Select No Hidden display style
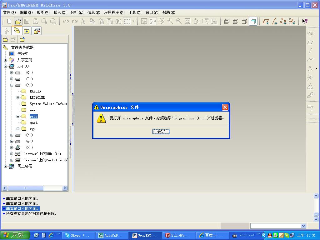Image resolution: width=320 pixels, height=240 pixels. [244, 21]
